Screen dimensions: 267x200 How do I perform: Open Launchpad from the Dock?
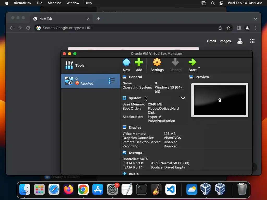click(39, 189)
